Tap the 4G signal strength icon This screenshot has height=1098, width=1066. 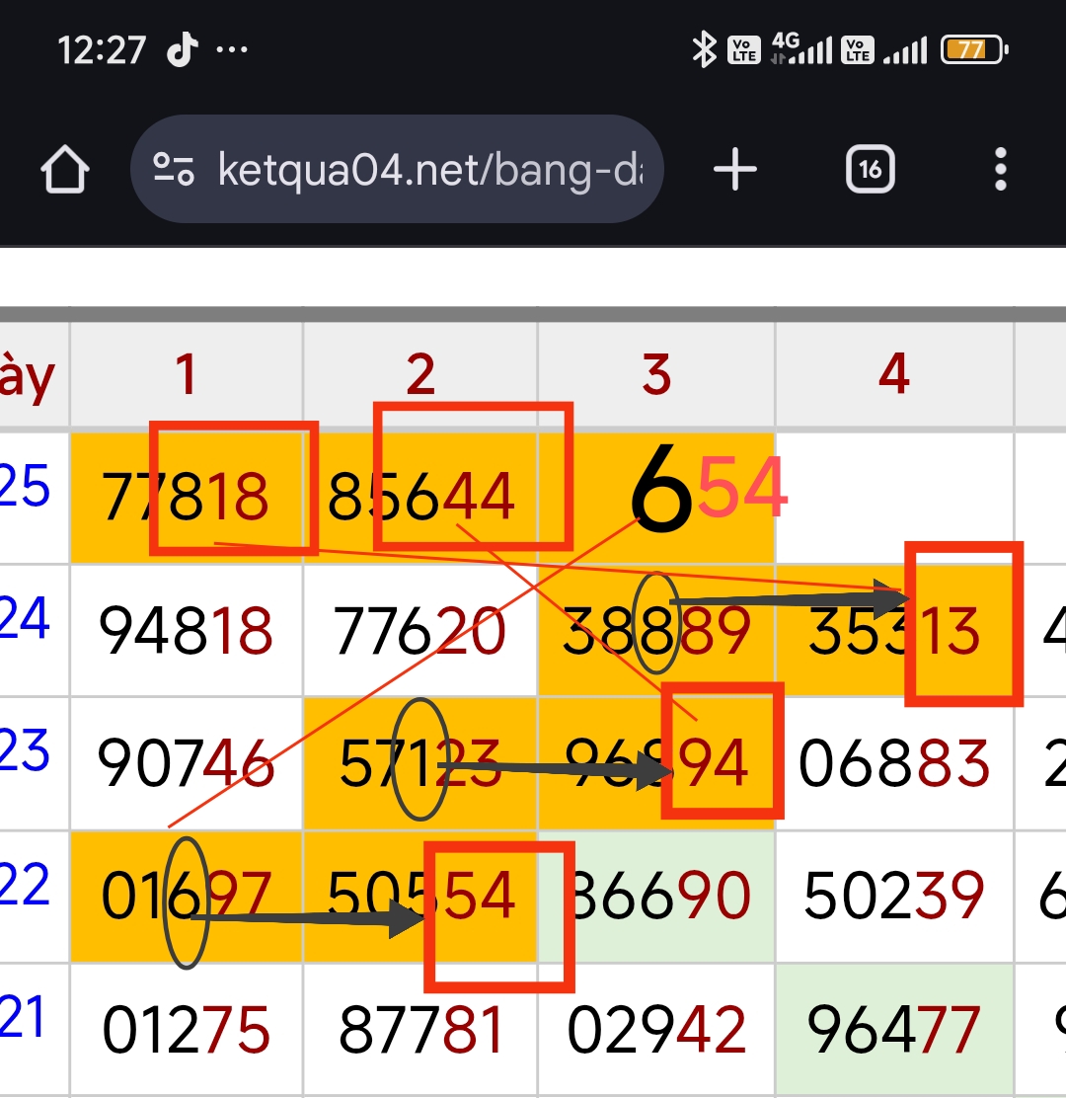pyautogui.click(x=801, y=49)
